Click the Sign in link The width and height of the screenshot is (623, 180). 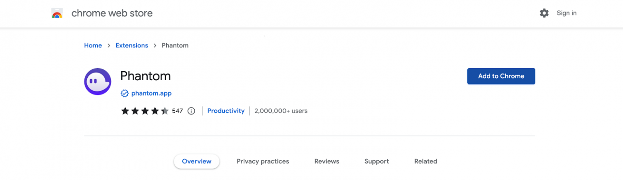[x=566, y=13]
